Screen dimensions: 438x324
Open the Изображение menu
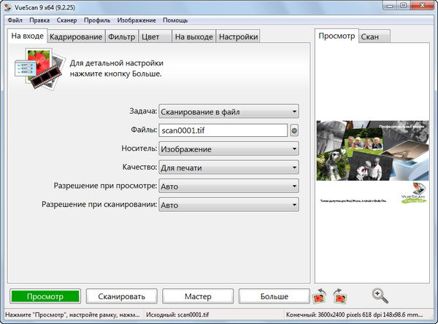(x=137, y=20)
